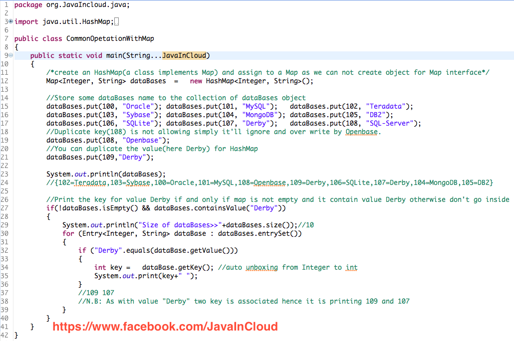Click line number 42 in the gutter
The image size is (514, 341).
pyautogui.click(x=5, y=335)
